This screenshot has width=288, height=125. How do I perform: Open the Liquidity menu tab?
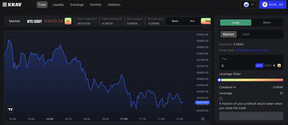click(58, 5)
